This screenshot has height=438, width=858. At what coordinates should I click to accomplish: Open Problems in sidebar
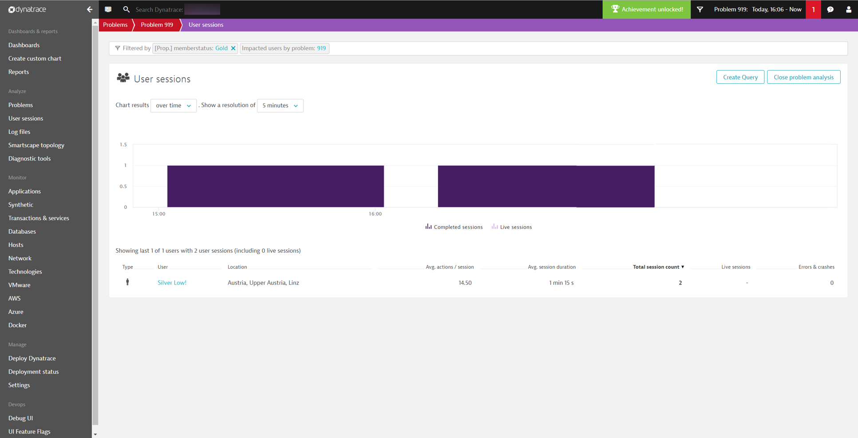pos(20,105)
